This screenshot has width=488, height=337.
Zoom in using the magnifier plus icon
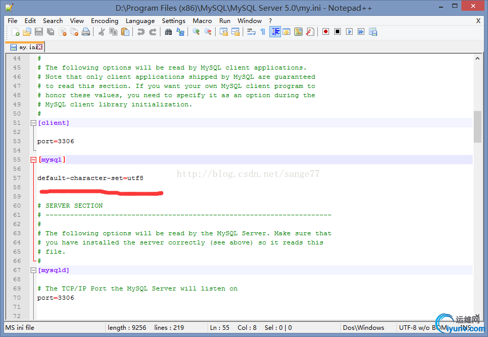pyautogui.click(x=196, y=32)
